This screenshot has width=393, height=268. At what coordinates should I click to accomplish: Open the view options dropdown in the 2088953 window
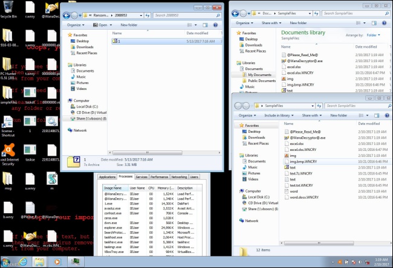click(196, 25)
